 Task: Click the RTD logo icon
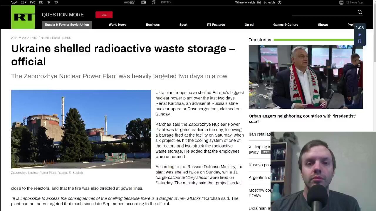click(x=143, y=2)
